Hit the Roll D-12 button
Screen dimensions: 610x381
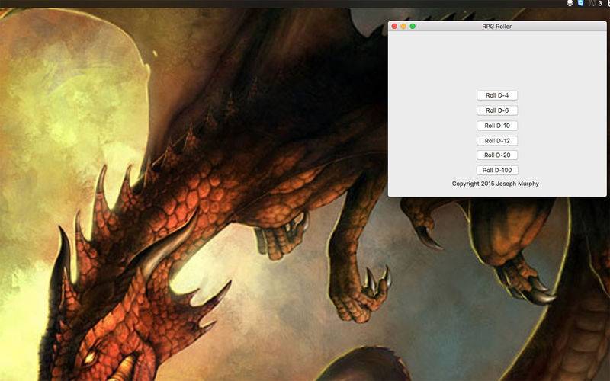coord(497,141)
